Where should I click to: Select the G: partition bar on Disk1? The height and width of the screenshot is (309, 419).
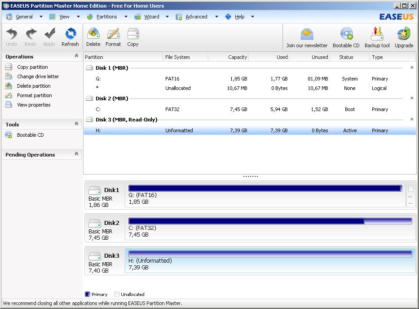pyautogui.click(x=265, y=188)
